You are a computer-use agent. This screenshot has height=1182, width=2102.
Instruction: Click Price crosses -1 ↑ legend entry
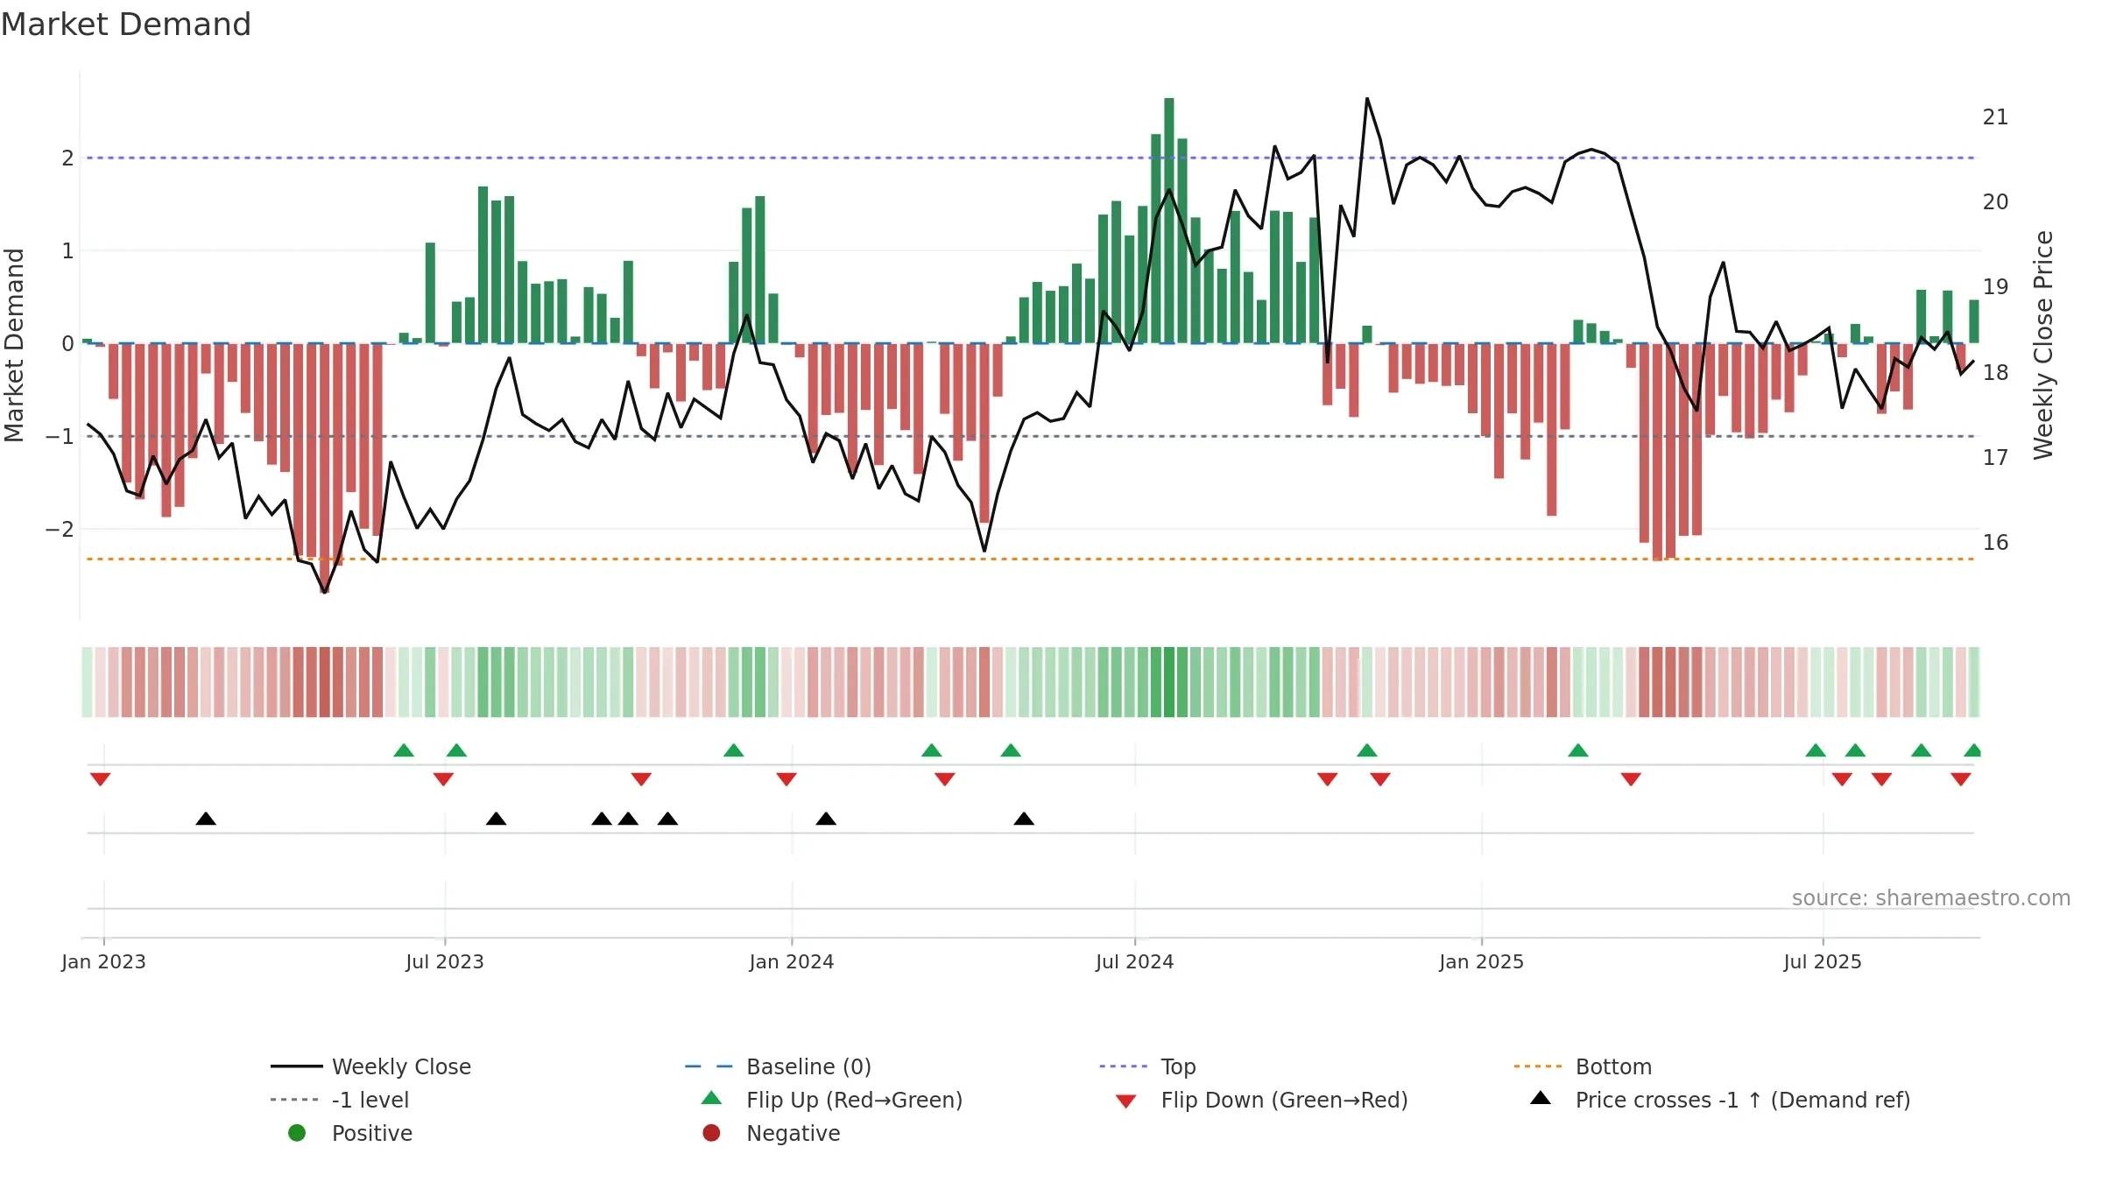tap(1720, 1100)
